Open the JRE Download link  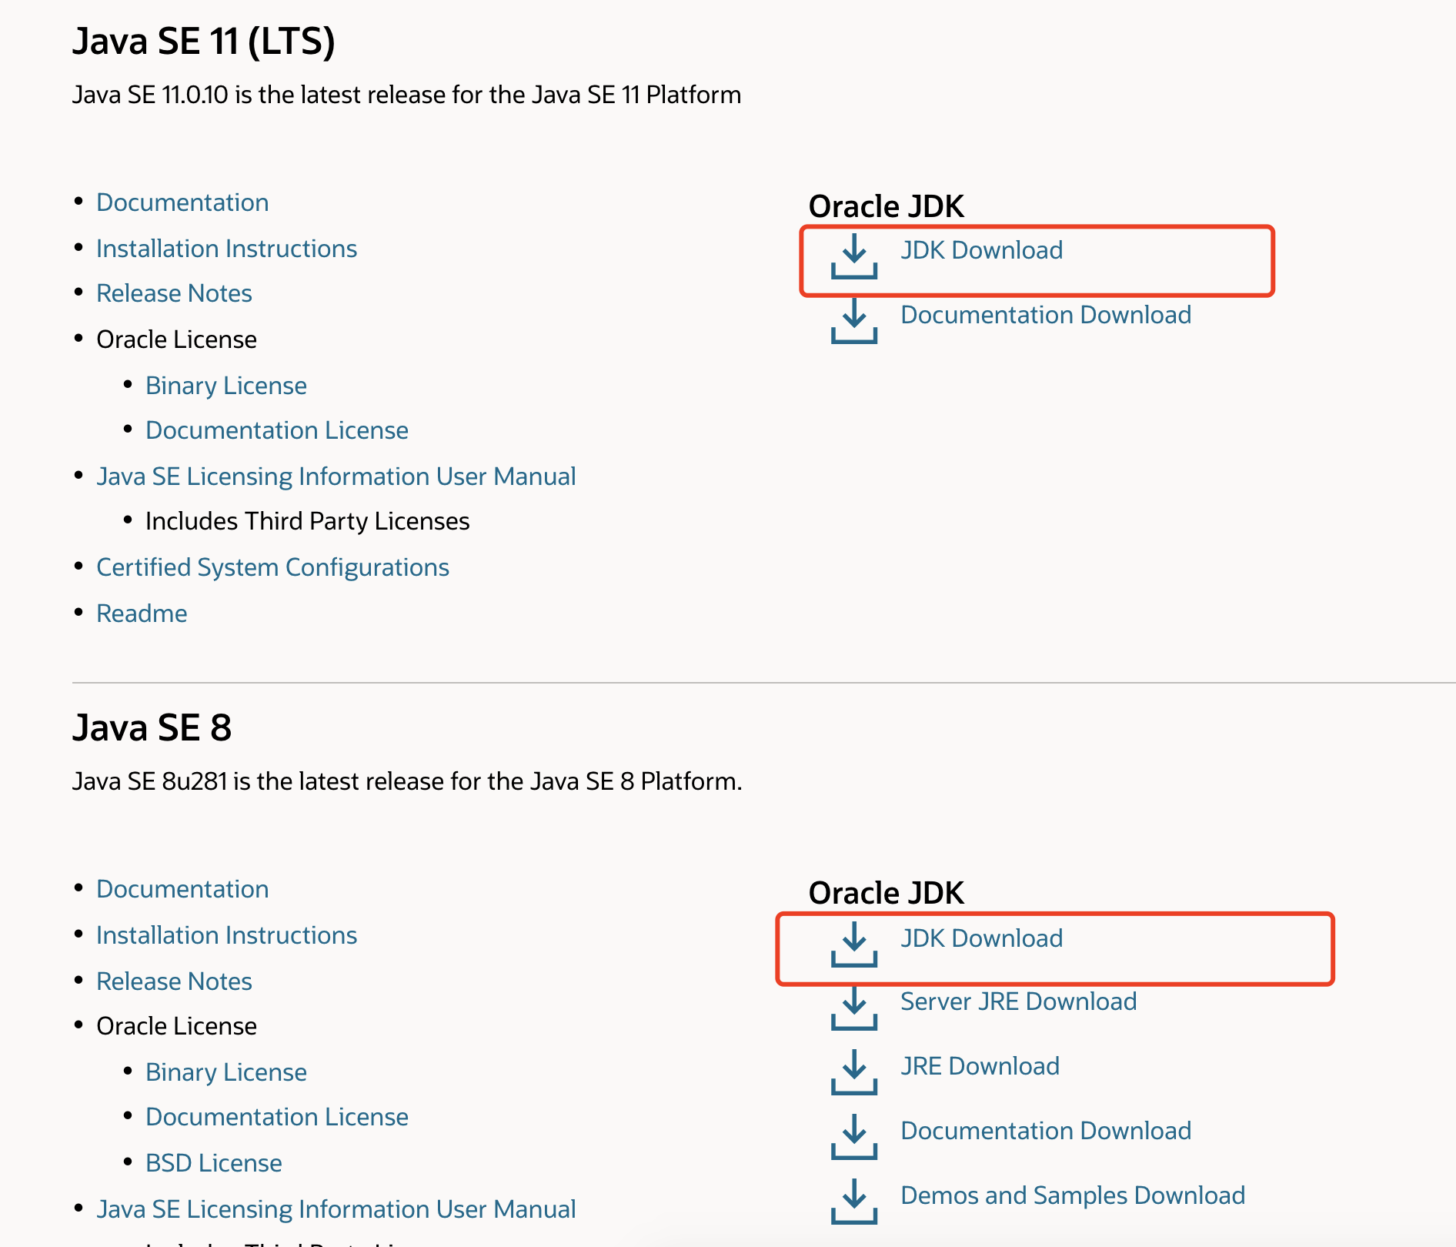tap(980, 1066)
